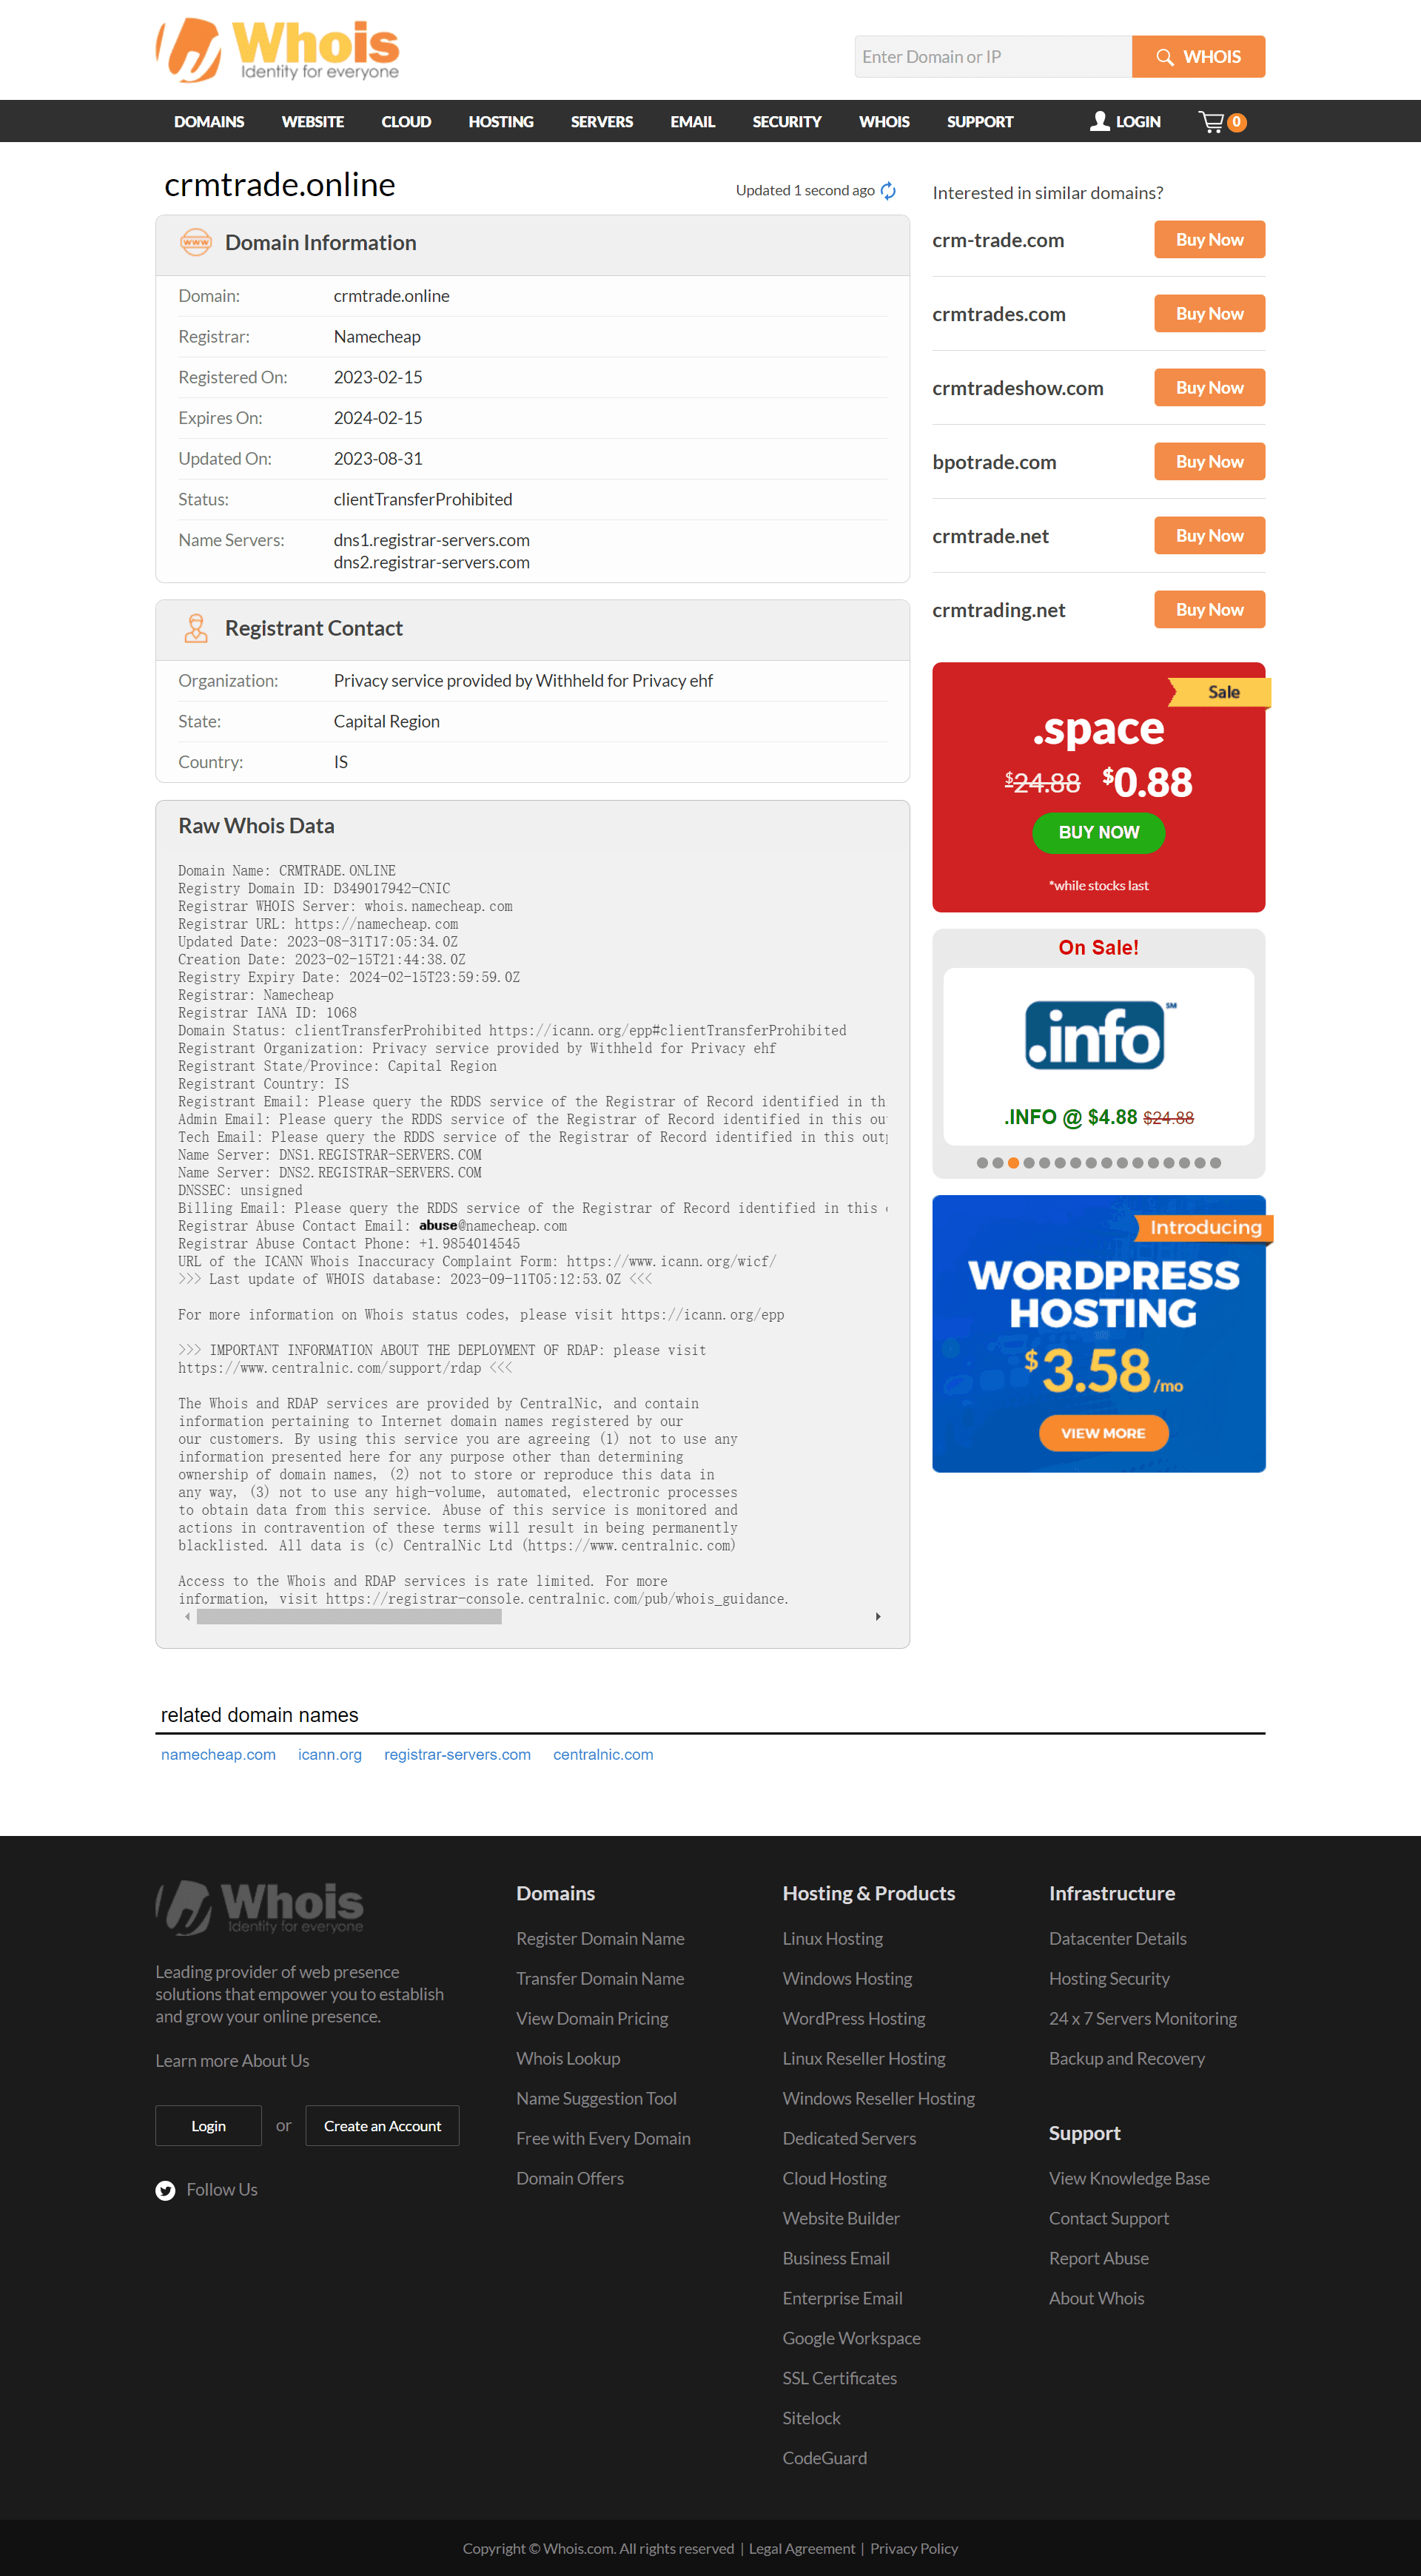Select the last carousel dot under .INFO
The image size is (1421, 2576).
(1215, 1163)
